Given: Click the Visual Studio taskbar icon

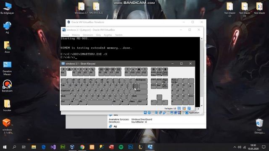Looking at the screenshot, I should point(53,147).
